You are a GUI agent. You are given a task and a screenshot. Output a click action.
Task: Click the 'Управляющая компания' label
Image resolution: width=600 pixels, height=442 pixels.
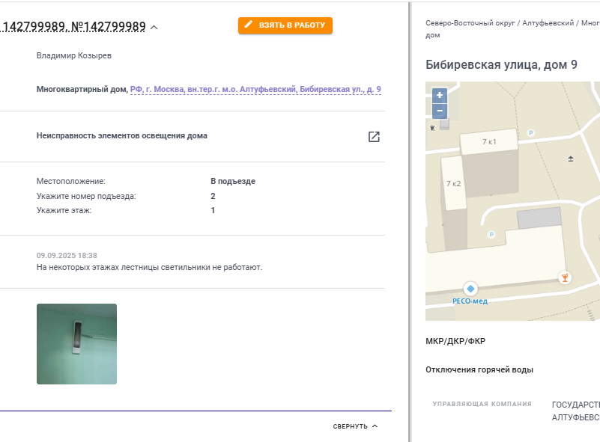(482, 404)
